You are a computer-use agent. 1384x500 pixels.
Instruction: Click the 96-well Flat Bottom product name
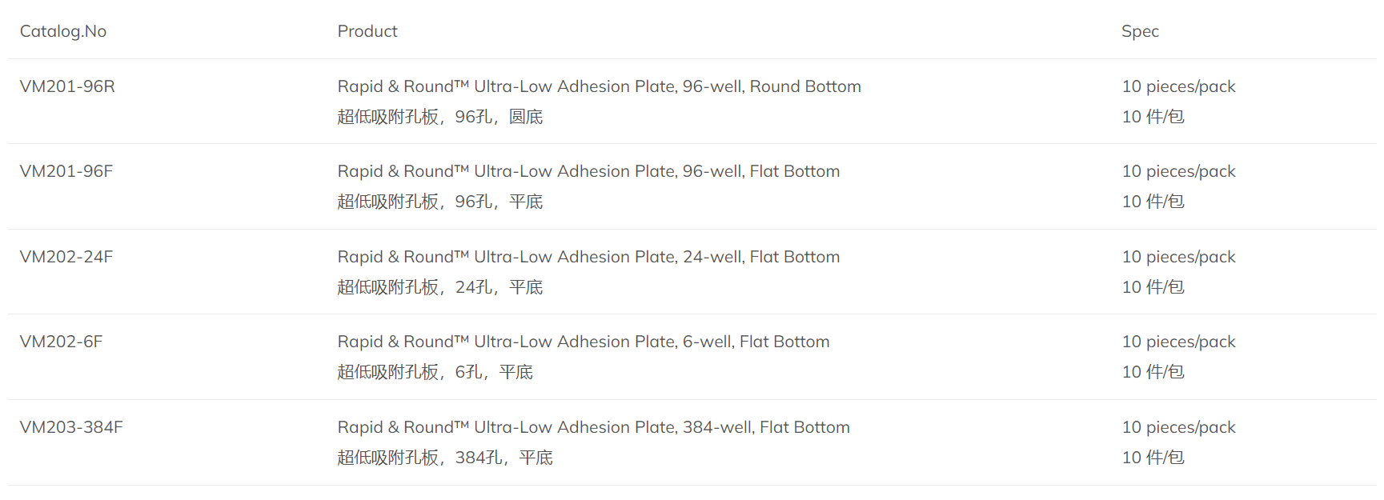tap(589, 171)
